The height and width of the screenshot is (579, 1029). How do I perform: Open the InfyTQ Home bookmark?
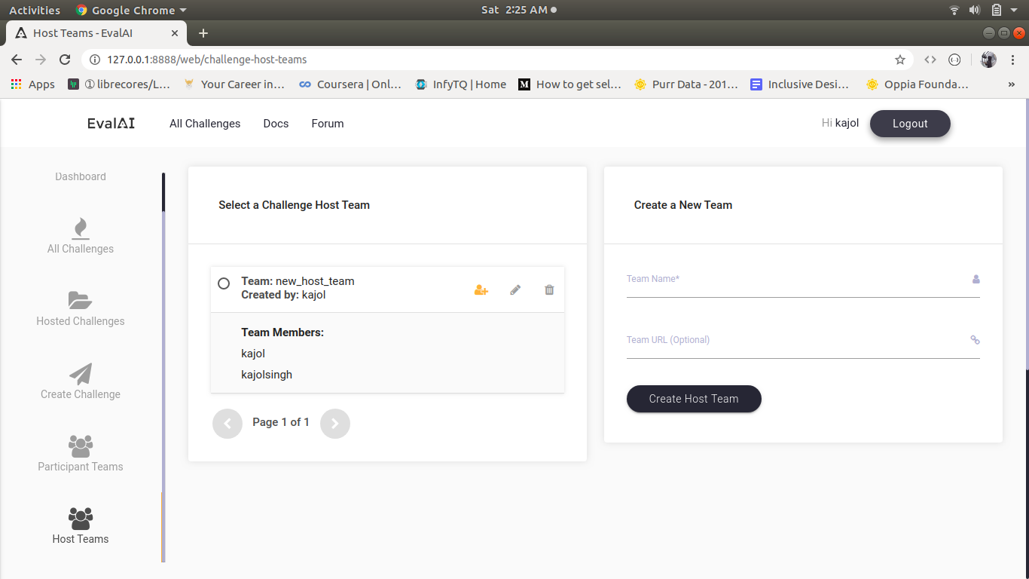(460, 84)
